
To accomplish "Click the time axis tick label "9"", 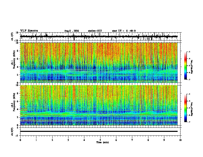I will tap(164, 140).
